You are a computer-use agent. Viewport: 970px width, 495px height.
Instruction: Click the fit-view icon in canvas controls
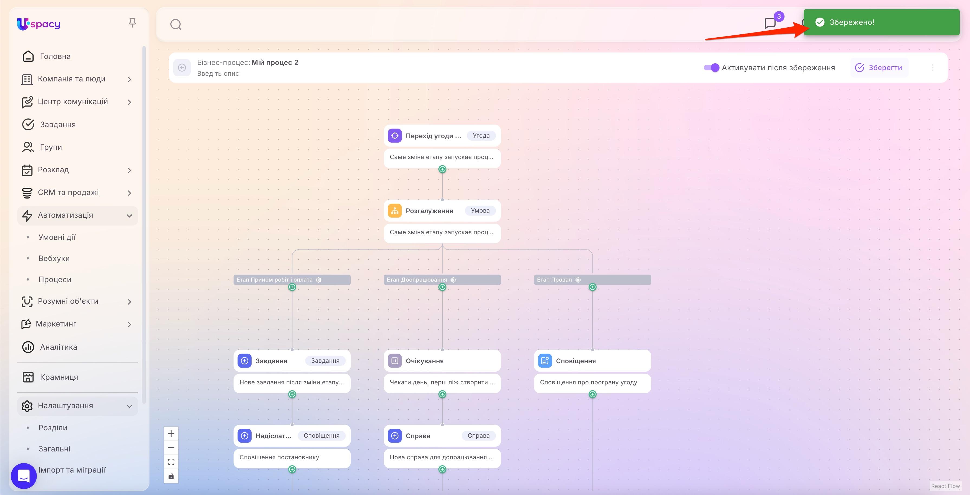tap(171, 461)
